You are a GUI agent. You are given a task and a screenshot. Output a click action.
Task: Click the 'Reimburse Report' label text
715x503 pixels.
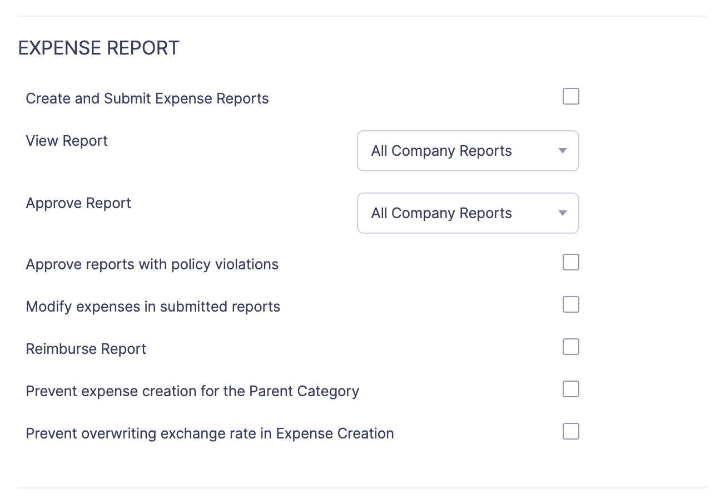pyautogui.click(x=86, y=349)
